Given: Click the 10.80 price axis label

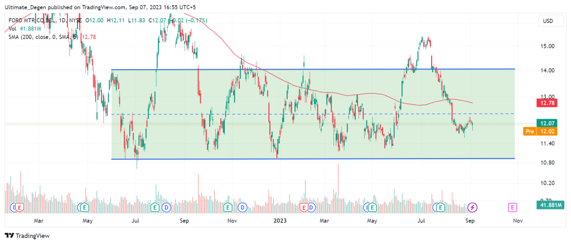Looking at the screenshot, I should pyautogui.click(x=549, y=162).
